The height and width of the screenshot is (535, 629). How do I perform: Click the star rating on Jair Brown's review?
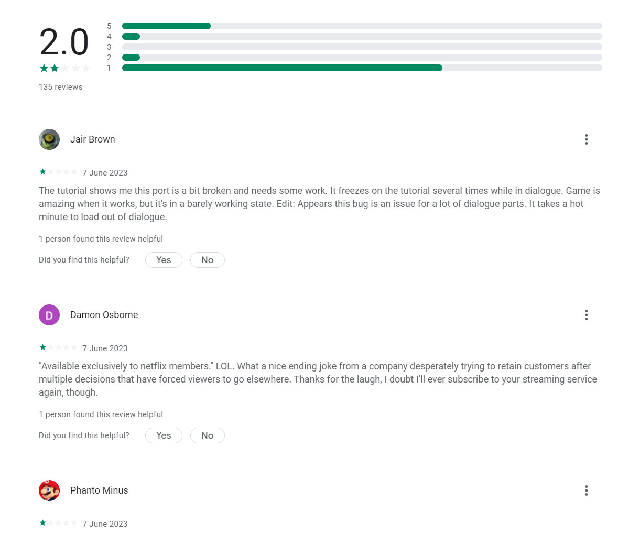pos(58,172)
